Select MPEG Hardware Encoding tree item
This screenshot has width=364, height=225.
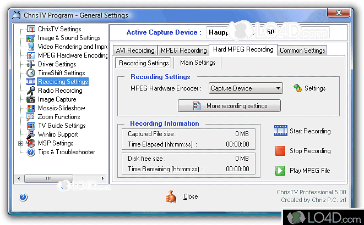[x=73, y=55]
